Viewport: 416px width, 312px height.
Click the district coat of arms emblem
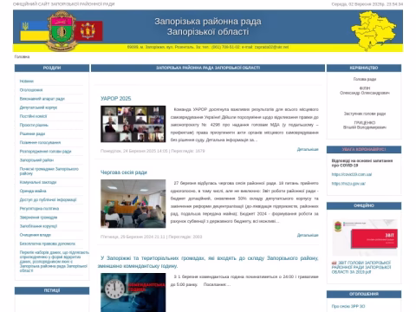coord(62,30)
